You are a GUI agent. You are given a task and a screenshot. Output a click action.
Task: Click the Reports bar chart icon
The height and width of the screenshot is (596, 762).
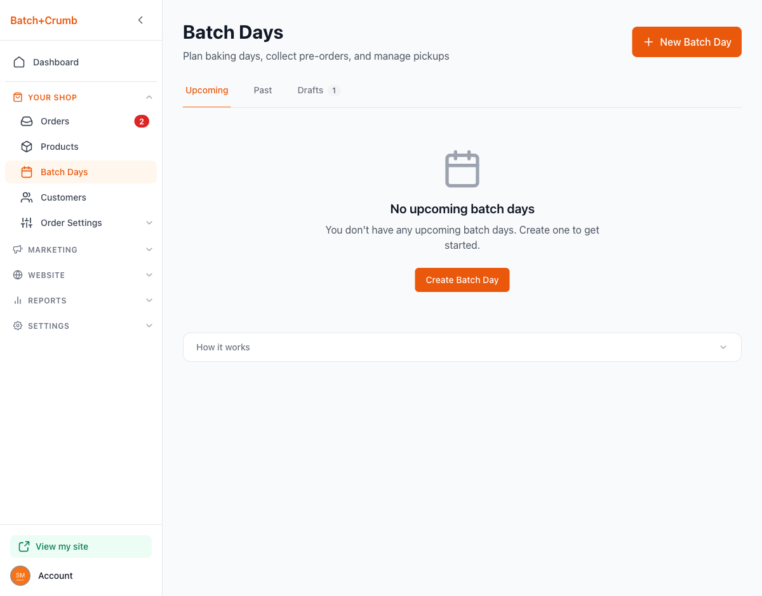[x=18, y=300]
